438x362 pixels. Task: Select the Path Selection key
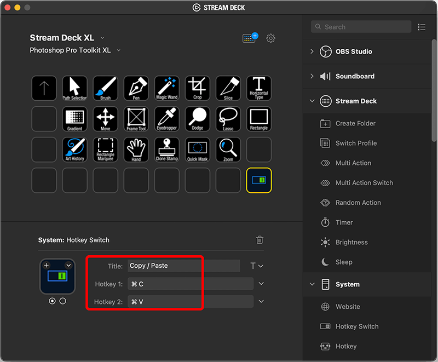74,88
